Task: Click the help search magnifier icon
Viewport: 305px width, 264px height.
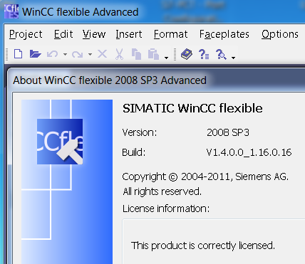Action: point(221,54)
